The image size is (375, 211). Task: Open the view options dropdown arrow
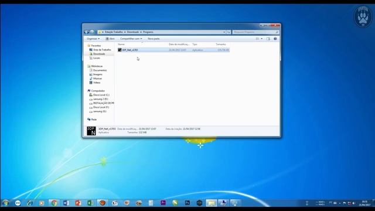point(262,39)
